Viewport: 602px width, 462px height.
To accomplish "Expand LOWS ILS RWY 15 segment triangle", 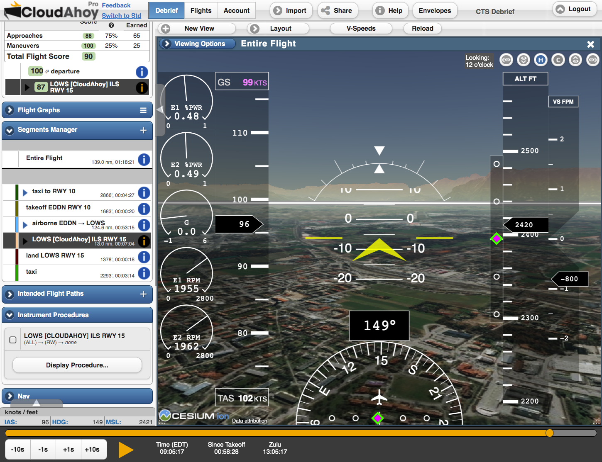I will tap(25, 241).
